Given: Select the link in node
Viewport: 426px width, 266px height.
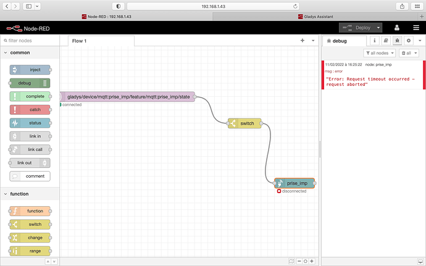Looking at the screenshot, I should (30, 136).
